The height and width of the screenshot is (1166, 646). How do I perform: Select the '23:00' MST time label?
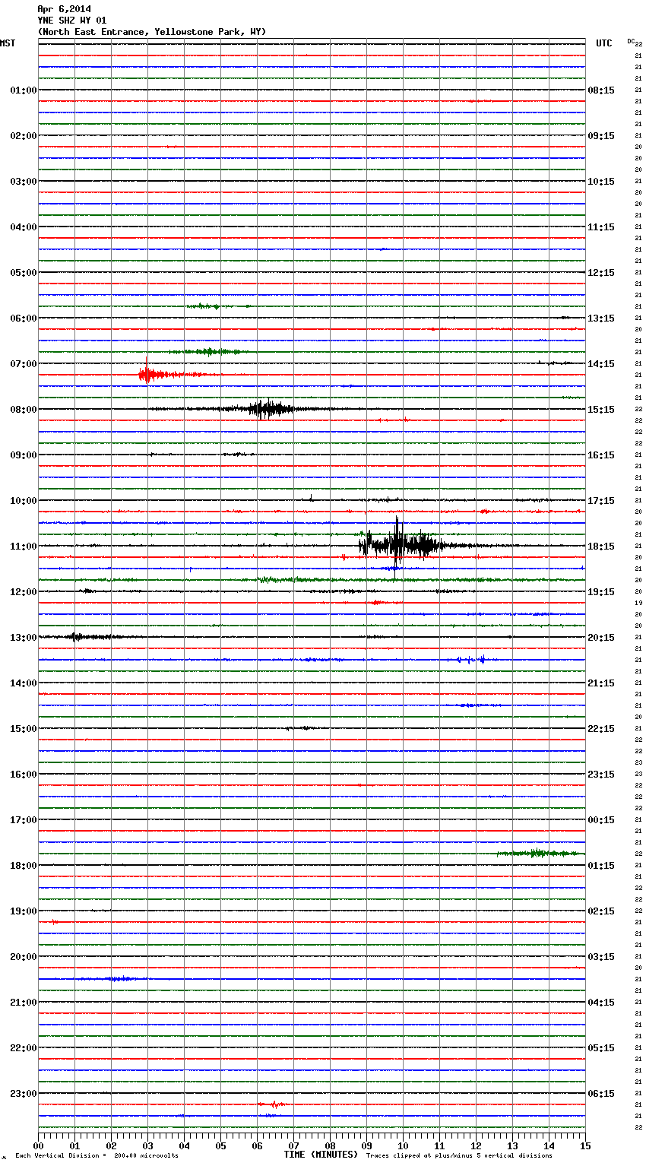click(x=24, y=1094)
